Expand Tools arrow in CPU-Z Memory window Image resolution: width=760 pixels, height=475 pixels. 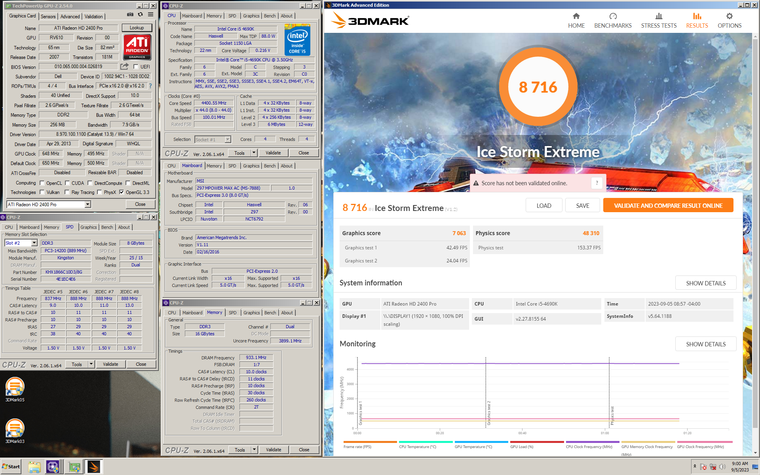pyautogui.click(x=254, y=450)
